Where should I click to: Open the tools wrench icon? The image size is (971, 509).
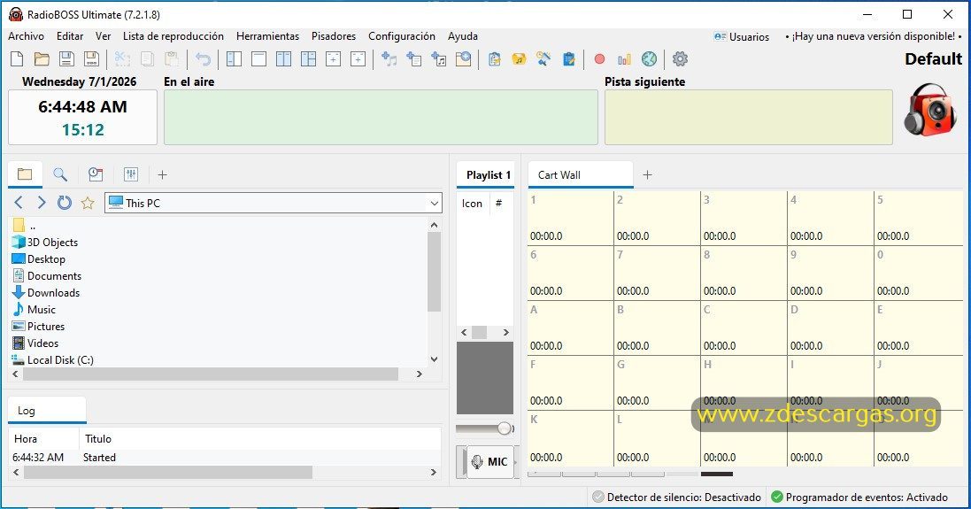point(543,58)
